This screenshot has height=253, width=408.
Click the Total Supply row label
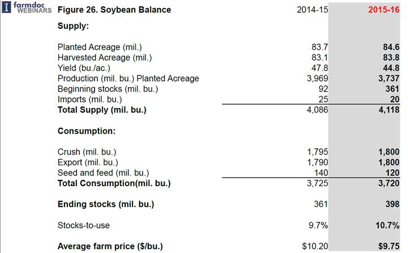[x=102, y=110]
